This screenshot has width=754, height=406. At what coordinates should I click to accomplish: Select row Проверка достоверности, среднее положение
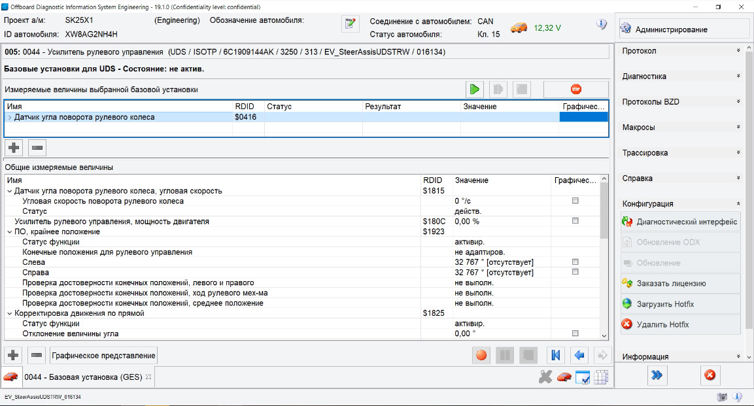(303, 303)
